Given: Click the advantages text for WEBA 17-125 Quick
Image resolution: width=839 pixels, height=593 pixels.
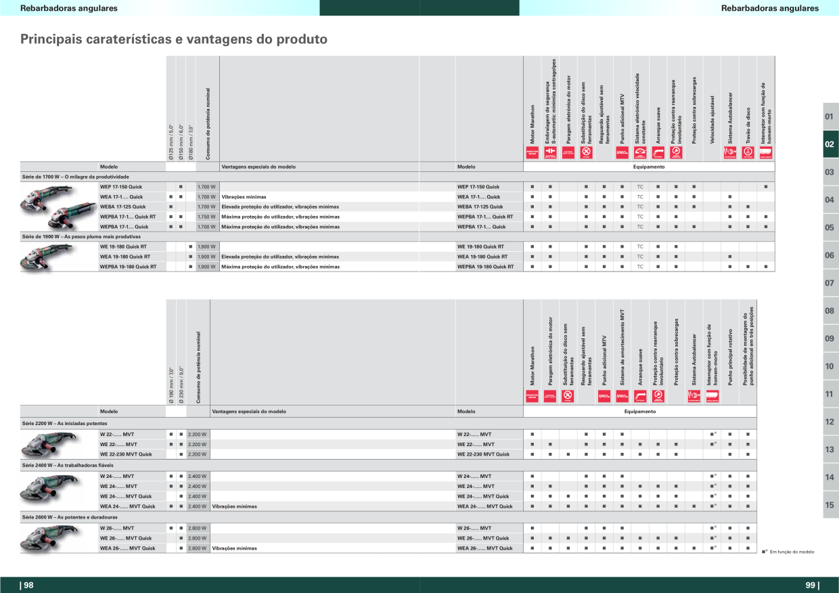Looking at the screenshot, I should point(281,206).
